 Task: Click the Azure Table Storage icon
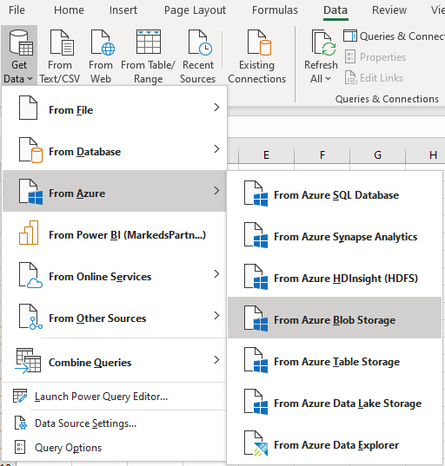256,360
